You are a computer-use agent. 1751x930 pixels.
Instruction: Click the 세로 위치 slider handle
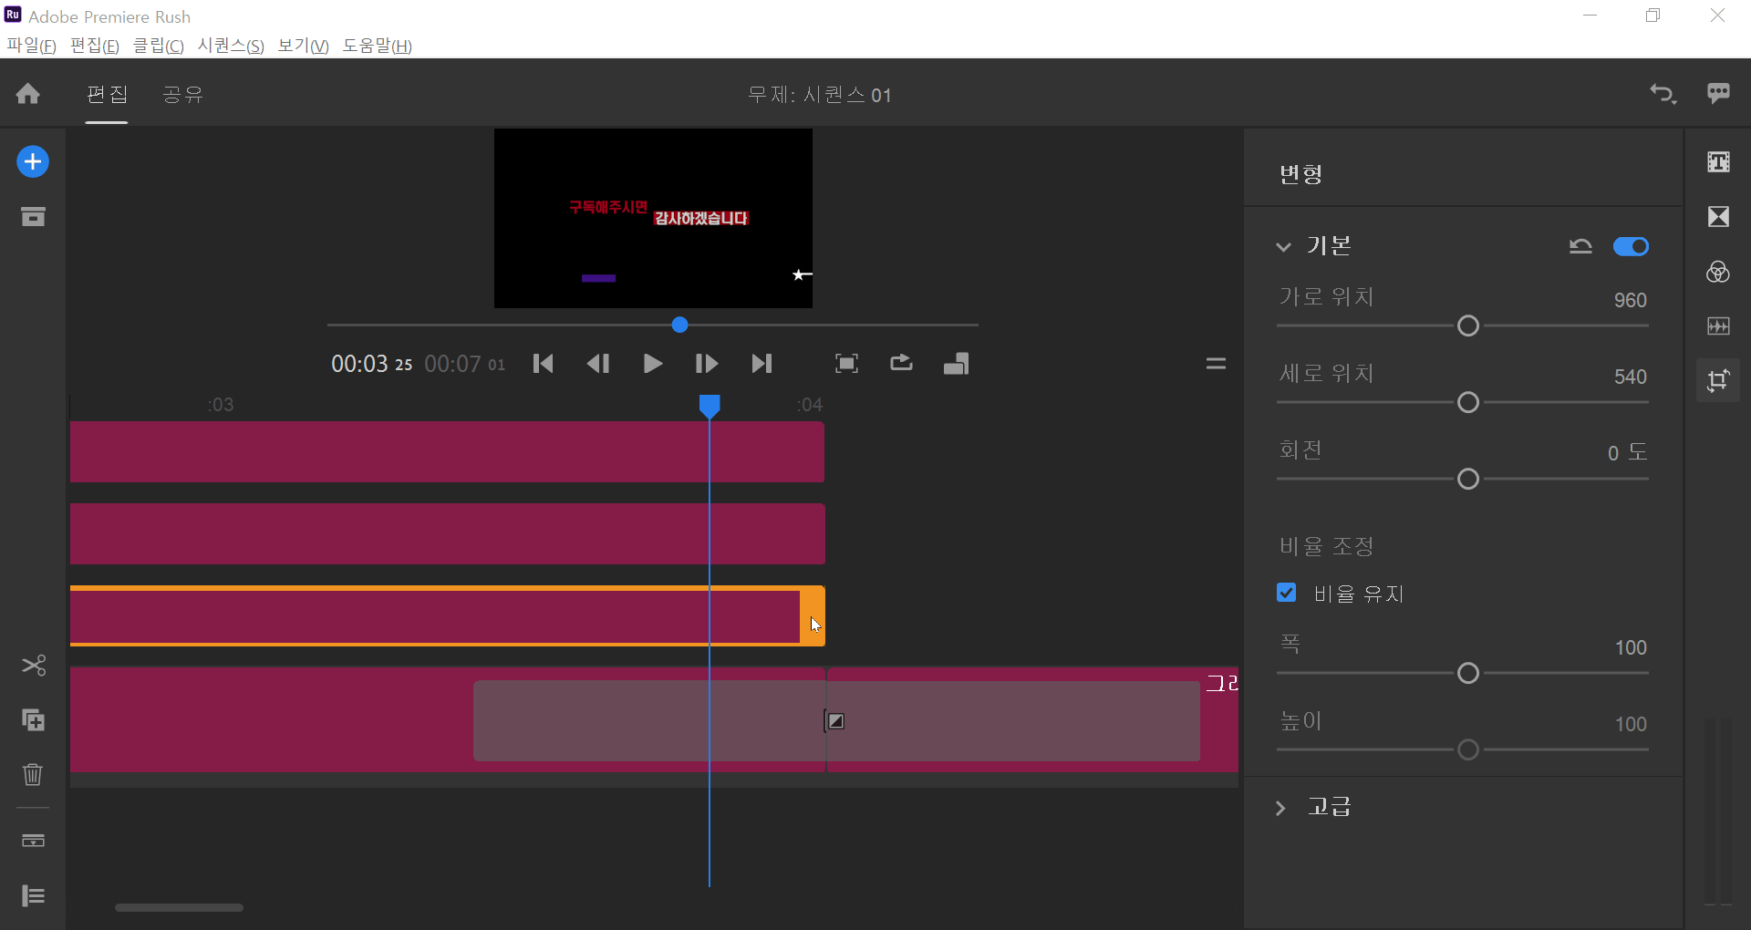coord(1468,402)
